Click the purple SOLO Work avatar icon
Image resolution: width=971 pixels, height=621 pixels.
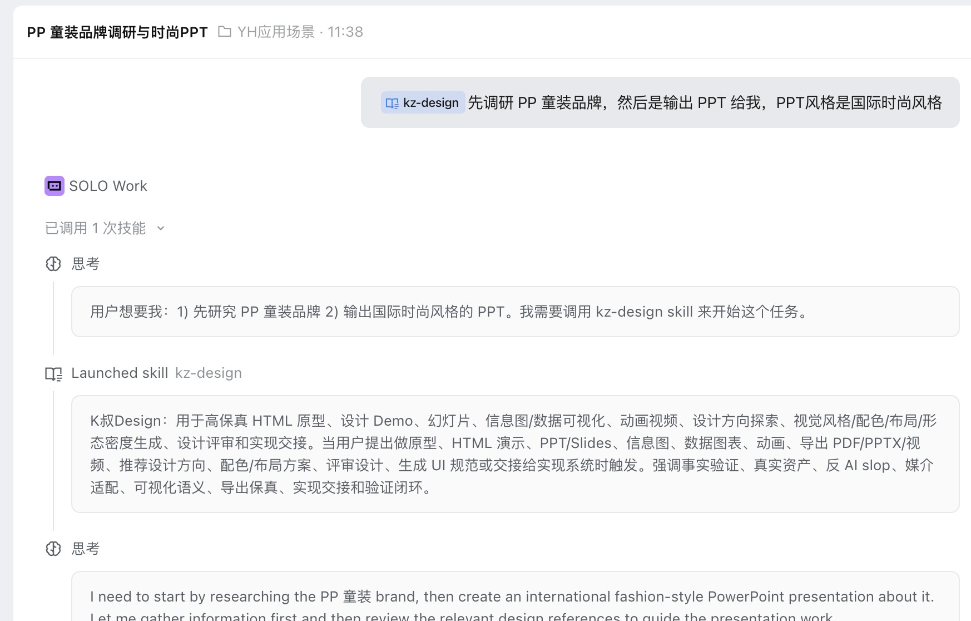tap(55, 186)
